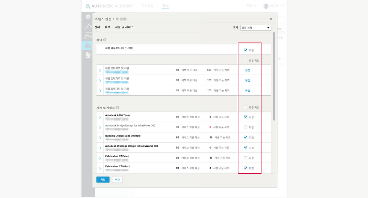Uncheck 지정 for Autodesk Drainage Design for InfraWorks 360
This screenshot has height=198, width=368.
246,148
